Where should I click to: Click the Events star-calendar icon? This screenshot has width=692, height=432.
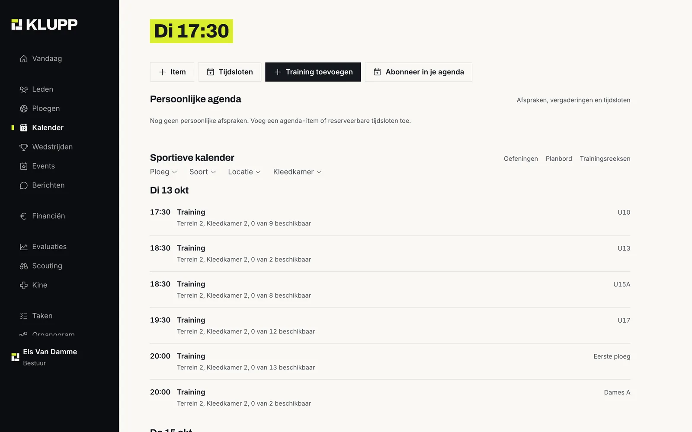(24, 166)
